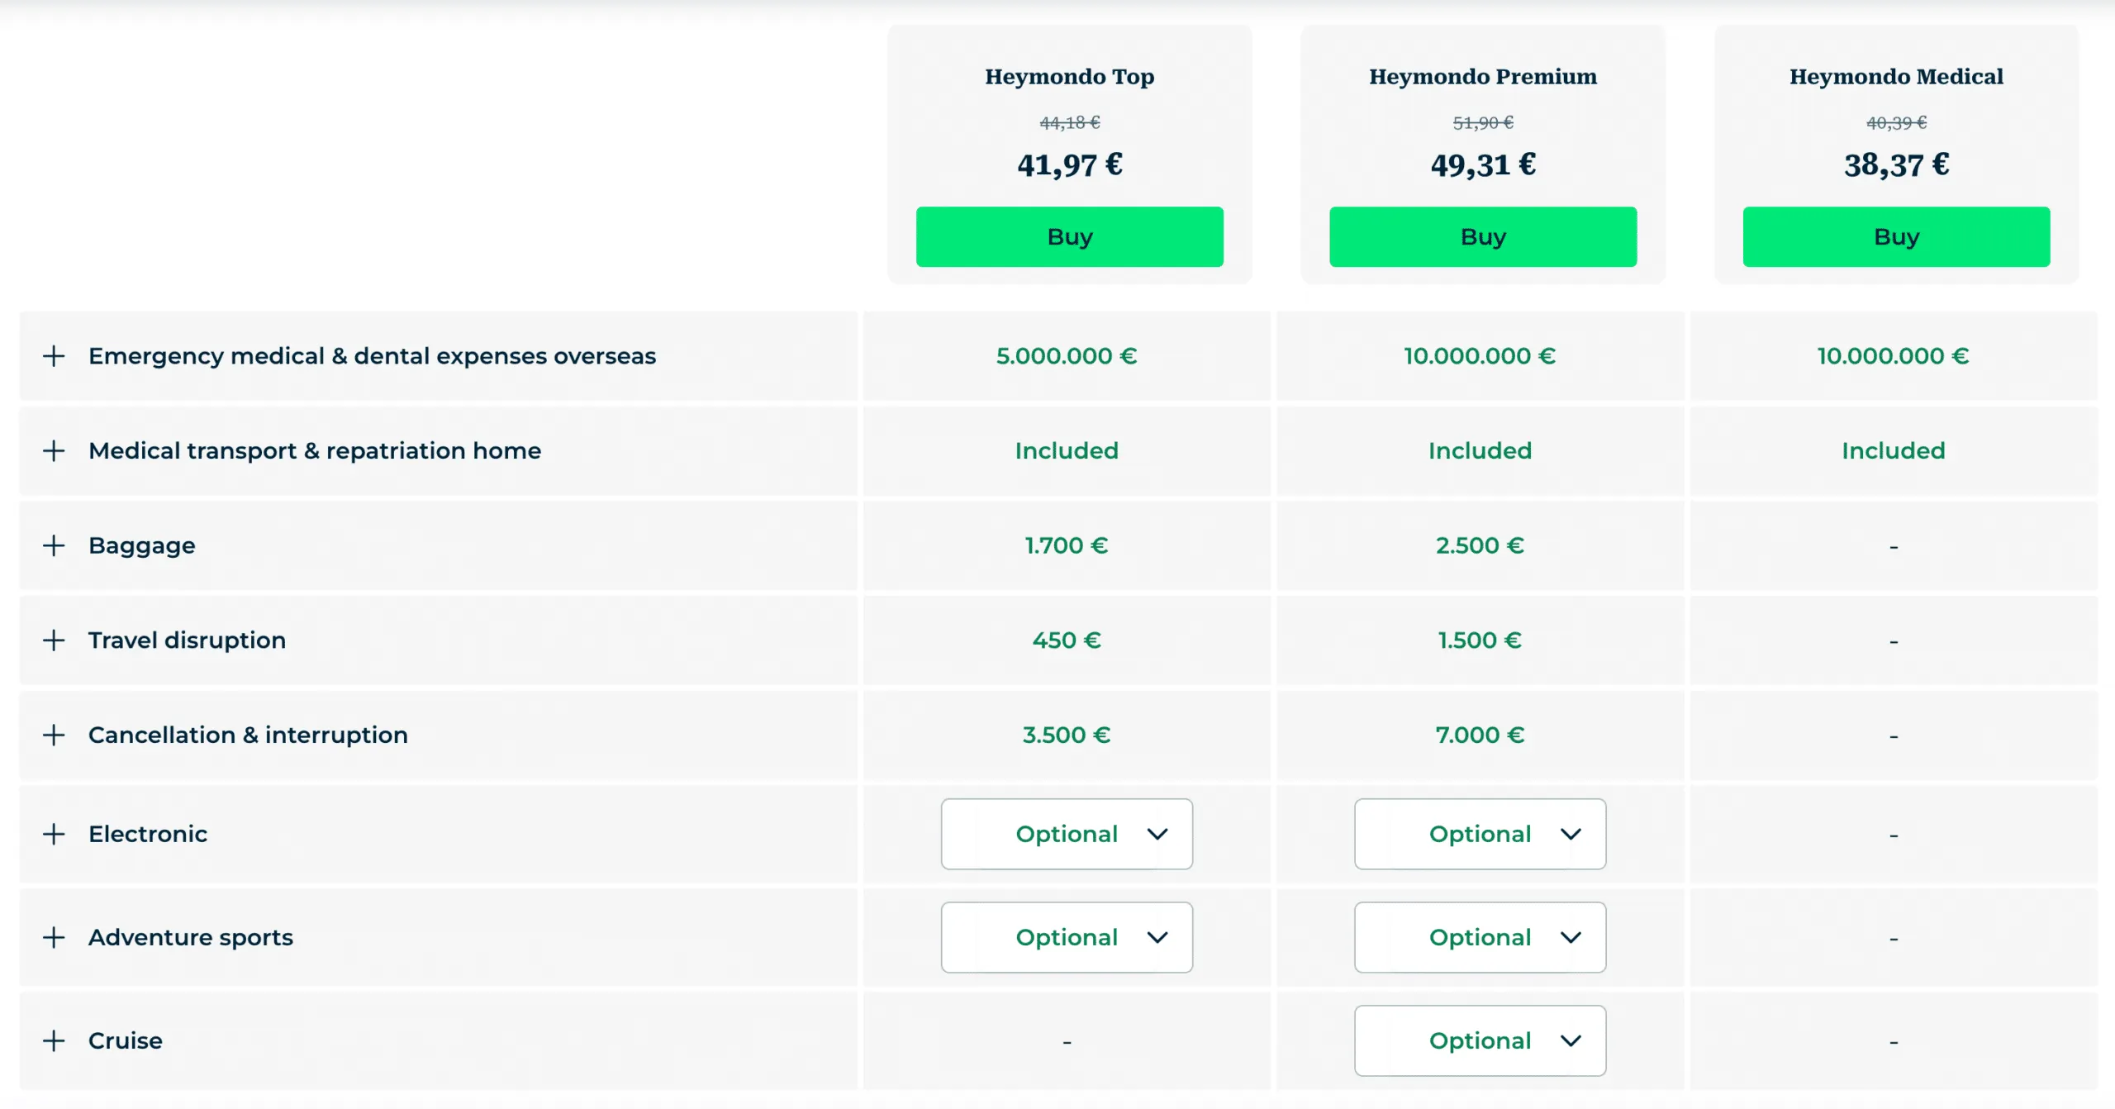
Task: Select the Heymondo Premium plan title
Action: pyautogui.click(x=1483, y=77)
